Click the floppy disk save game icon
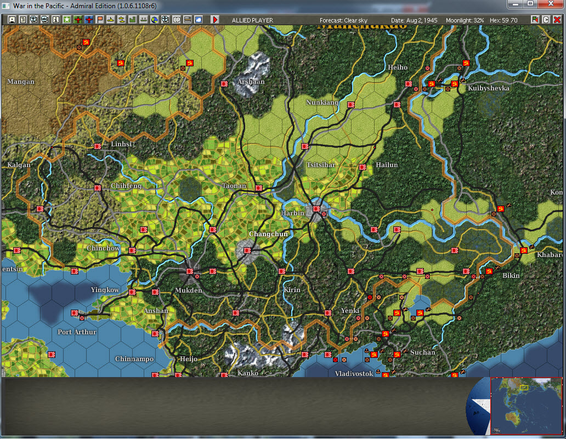Viewport: 566px width, 439px height. [12, 20]
